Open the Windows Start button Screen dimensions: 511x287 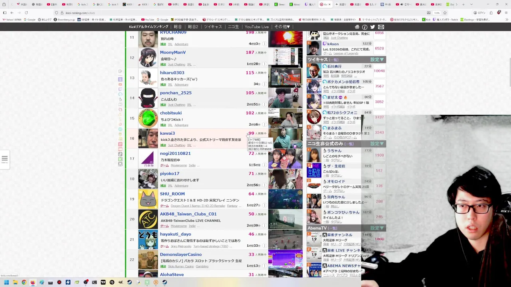pos(6,282)
